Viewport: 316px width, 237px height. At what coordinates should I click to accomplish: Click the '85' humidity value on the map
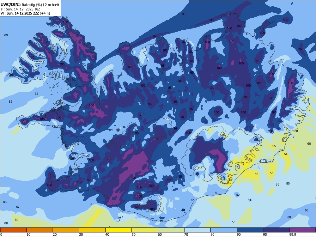click(x=10, y=101)
